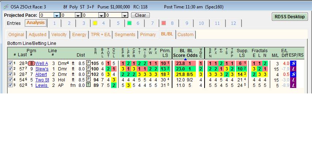Open the Lewis horse link
This screenshot has width=312, height=146.
[42, 85]
